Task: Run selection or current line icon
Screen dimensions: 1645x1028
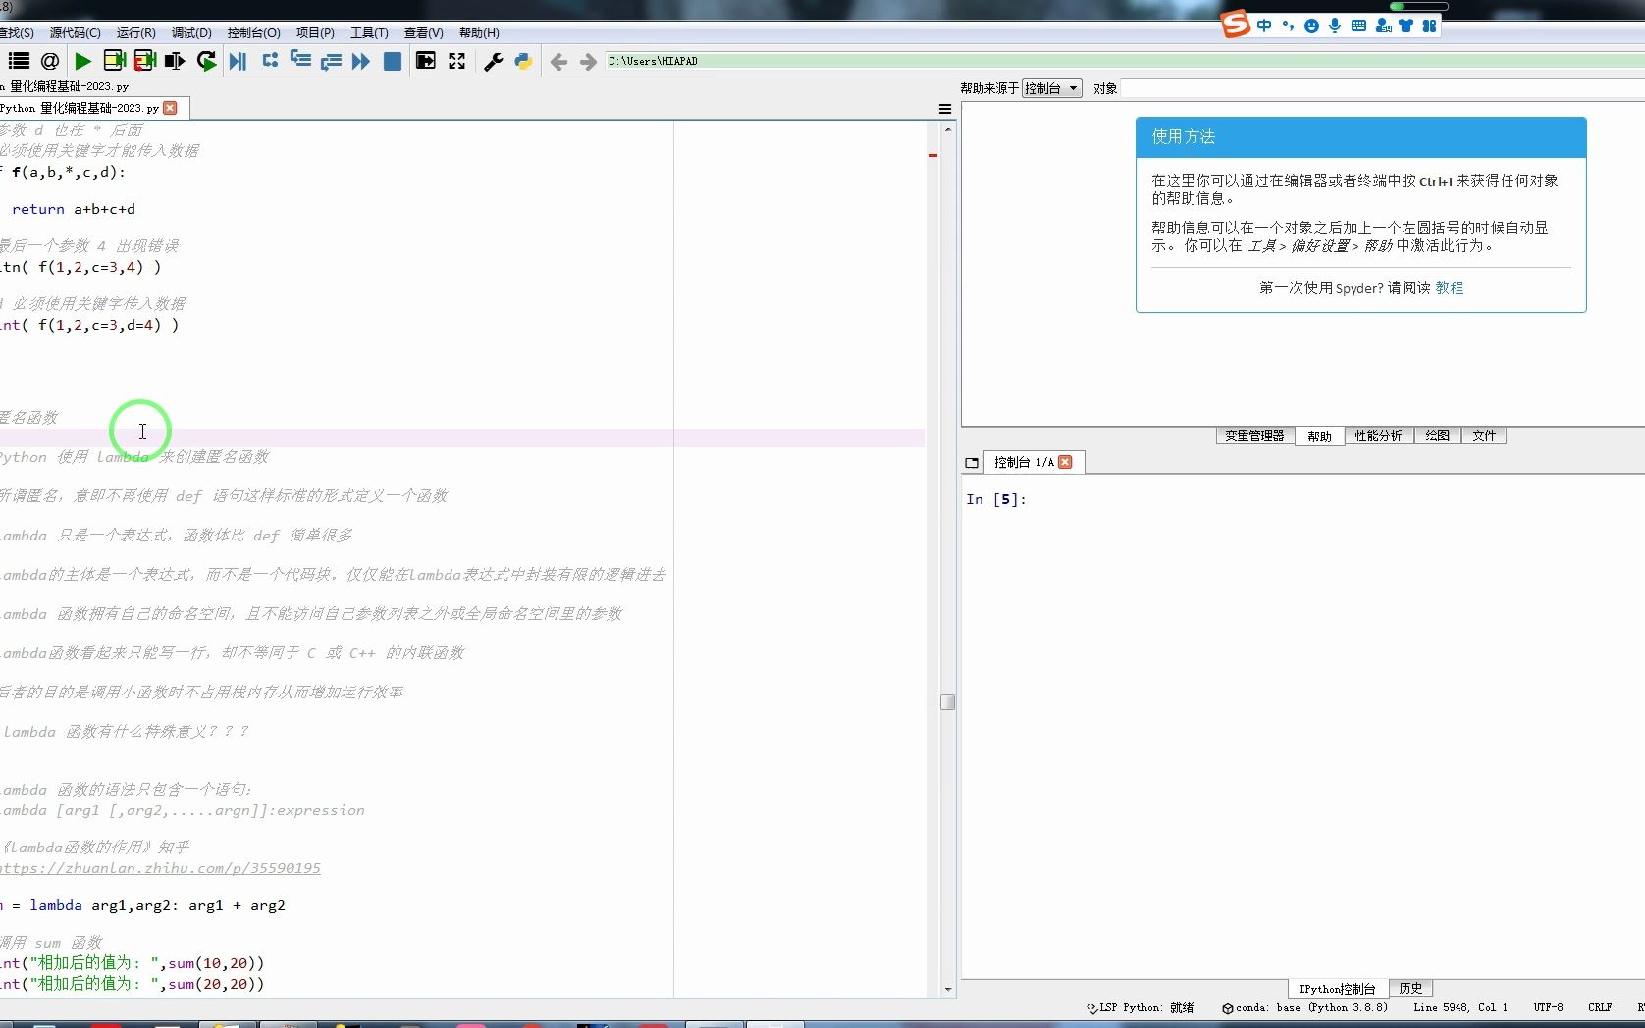Action: coord(175,61)
